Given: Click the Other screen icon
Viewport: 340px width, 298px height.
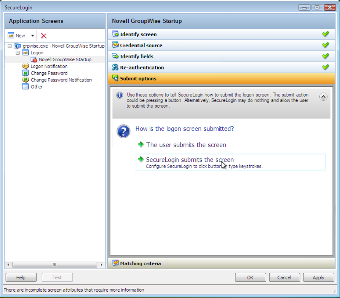Looking at the screenshot, I should point(26,87).
